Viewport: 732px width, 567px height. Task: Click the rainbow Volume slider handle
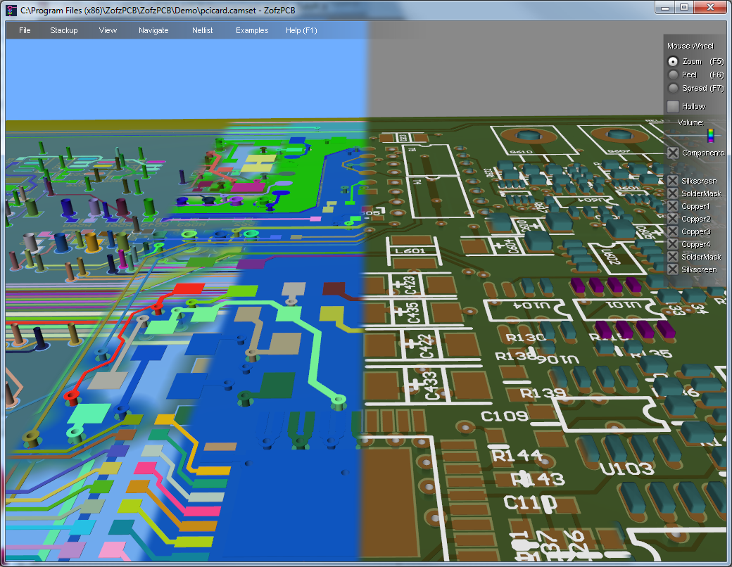pyautogui.click(x=711, y=134)
